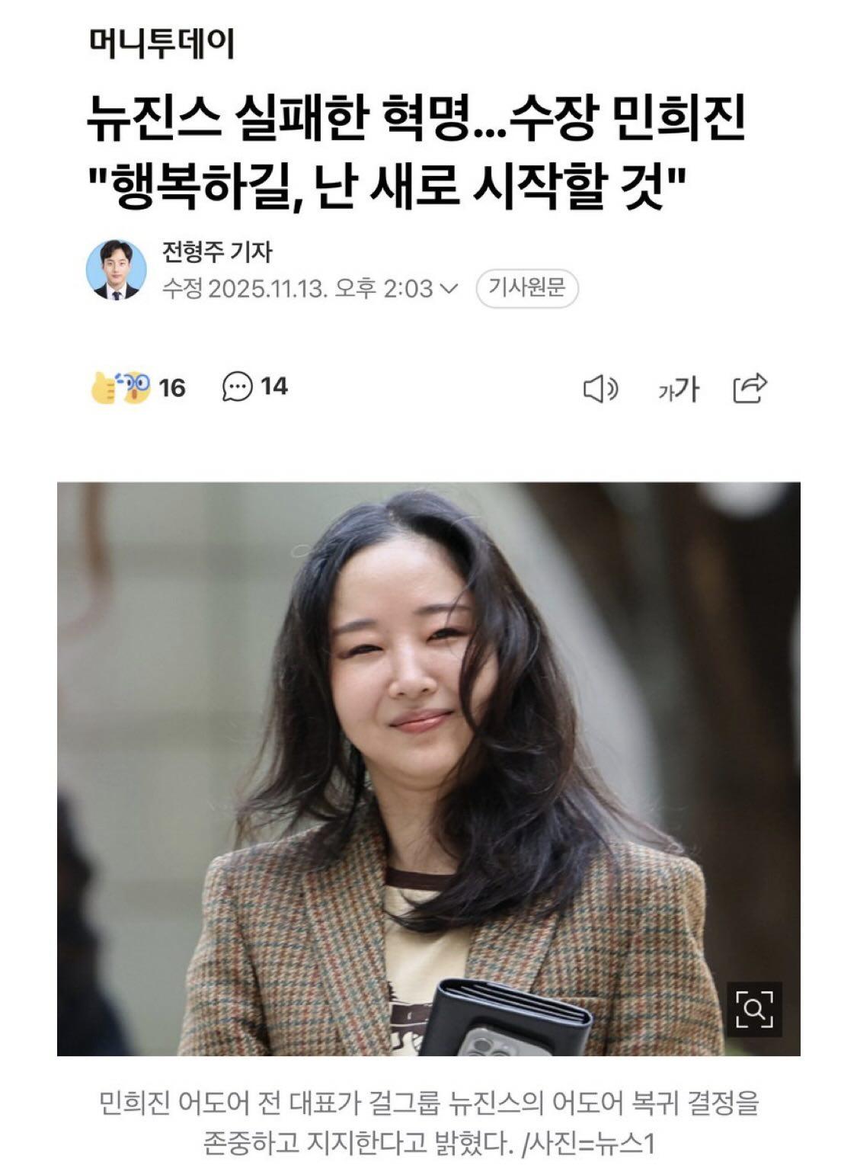
Task: Open the 머니투데이 publisher page
Action: click(161, 43)
